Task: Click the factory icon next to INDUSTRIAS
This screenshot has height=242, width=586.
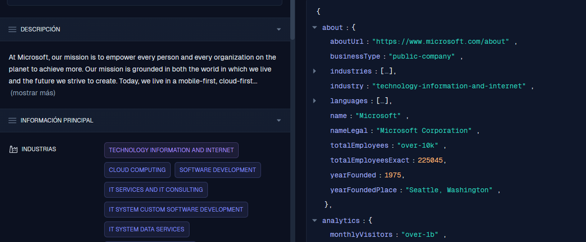Action: pos(13,149)
